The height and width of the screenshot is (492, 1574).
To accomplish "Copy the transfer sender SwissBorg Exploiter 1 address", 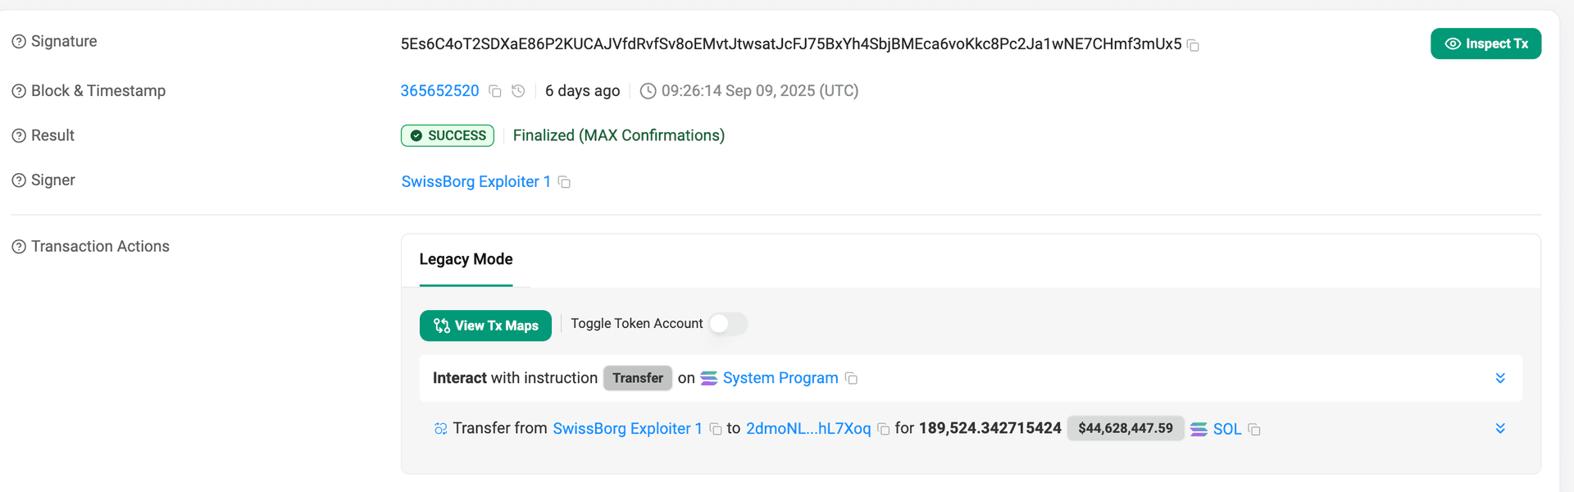I will [x=716, y=429].
